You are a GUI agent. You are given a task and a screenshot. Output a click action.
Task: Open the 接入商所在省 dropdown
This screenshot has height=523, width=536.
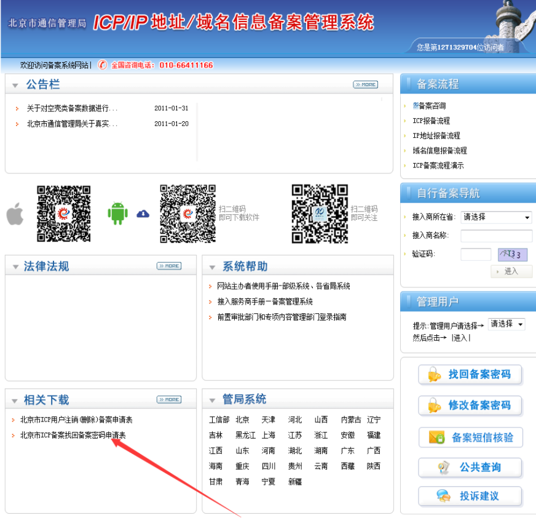click(496, 217)
